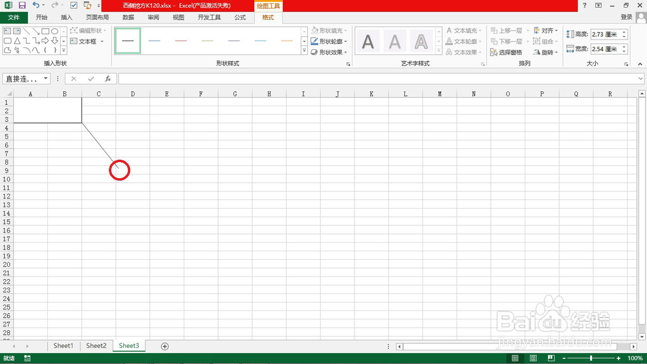
Task: Open the Insert (插入) ribbon tab
Action: click(x=67, y=17)
